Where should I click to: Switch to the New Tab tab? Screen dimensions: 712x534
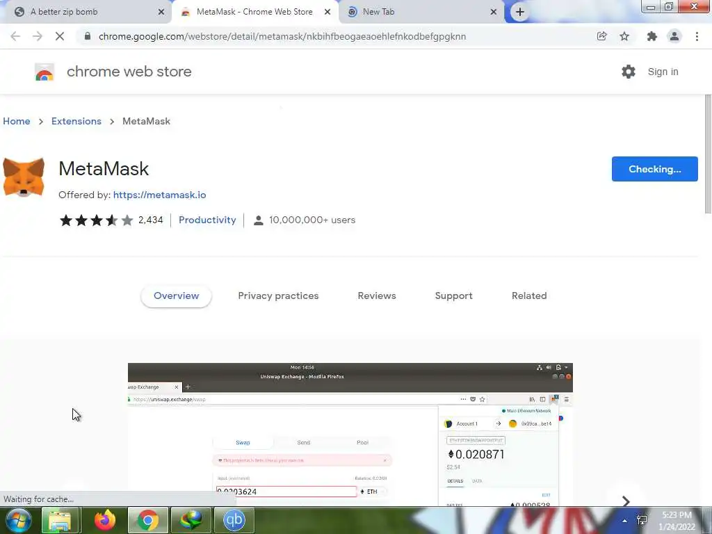point(422,12)
